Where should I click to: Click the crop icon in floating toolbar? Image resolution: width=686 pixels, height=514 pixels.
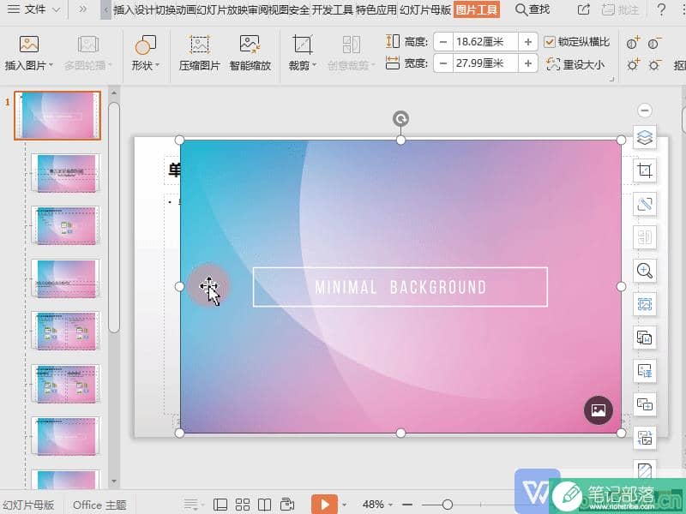click(645, 170)
